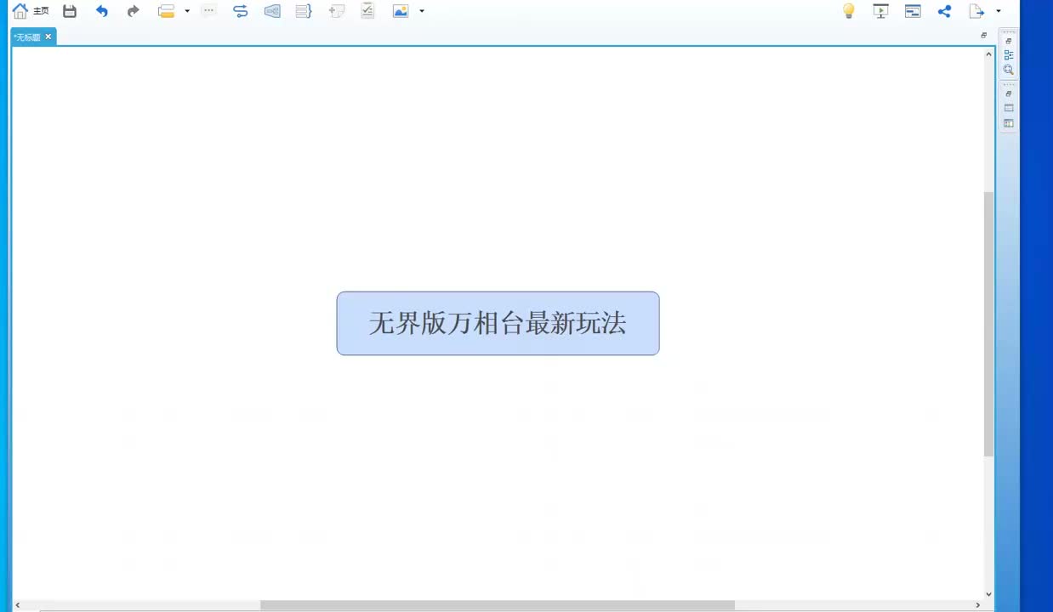The height and width of the screenshot is (612, 1053).
Task: Add a label note to topic
Action: (x=337, y=11)
